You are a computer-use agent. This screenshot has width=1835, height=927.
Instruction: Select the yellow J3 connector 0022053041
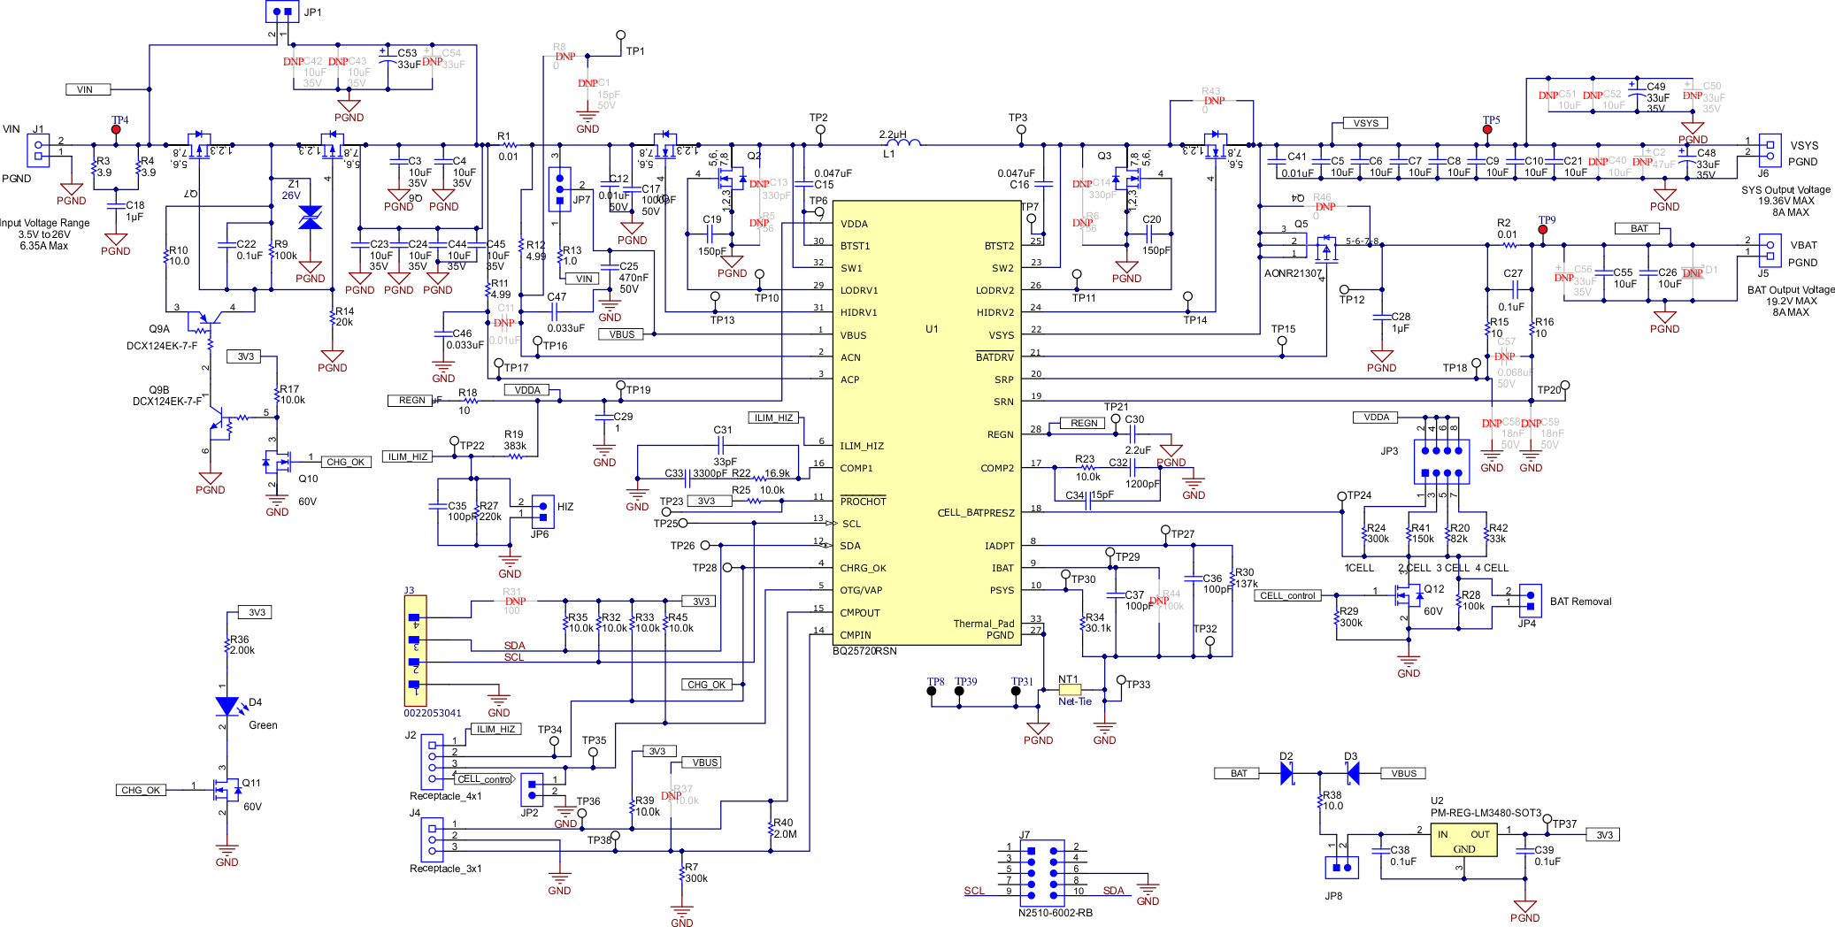pos(414,651)
